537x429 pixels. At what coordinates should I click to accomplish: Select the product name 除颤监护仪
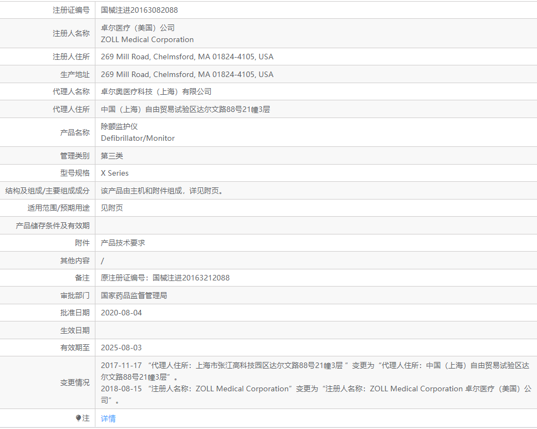pyautogui.click(x=119, y=126)
